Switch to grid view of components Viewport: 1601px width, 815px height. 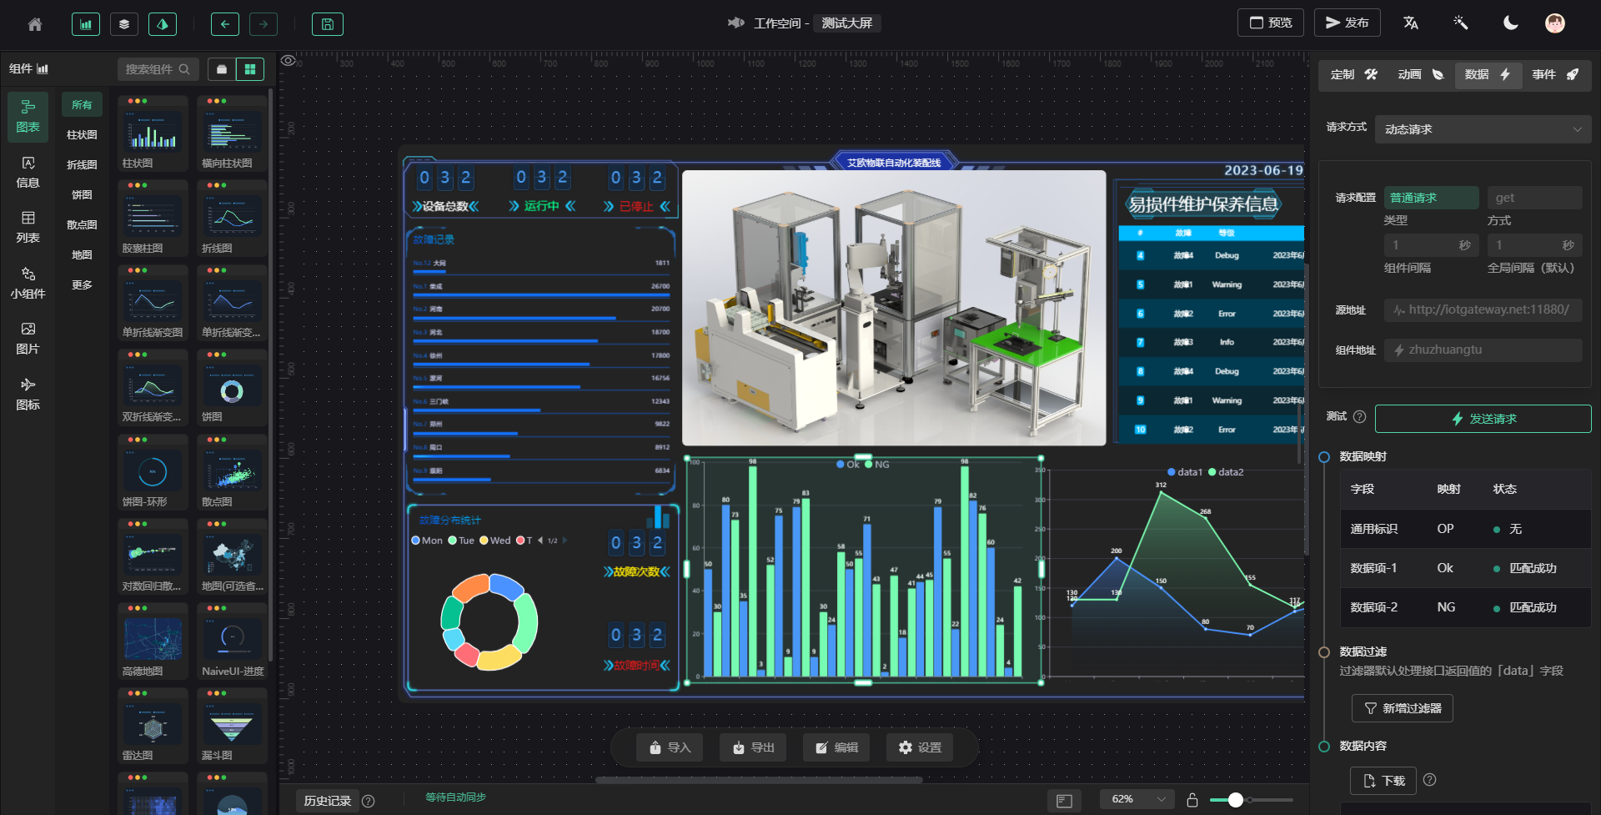[x=250, y=69]
